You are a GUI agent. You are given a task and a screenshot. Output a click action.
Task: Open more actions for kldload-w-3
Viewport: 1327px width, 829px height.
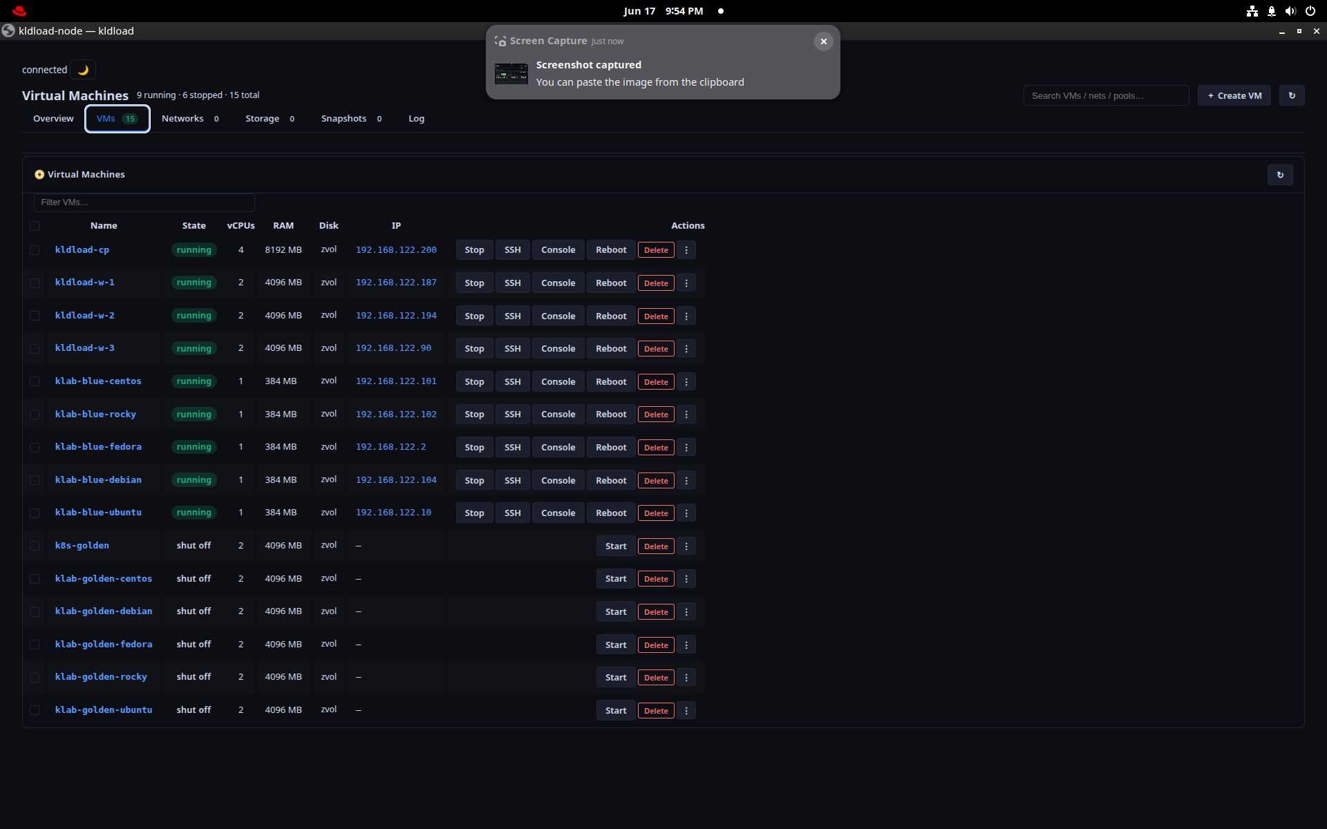tap(686, 349)
